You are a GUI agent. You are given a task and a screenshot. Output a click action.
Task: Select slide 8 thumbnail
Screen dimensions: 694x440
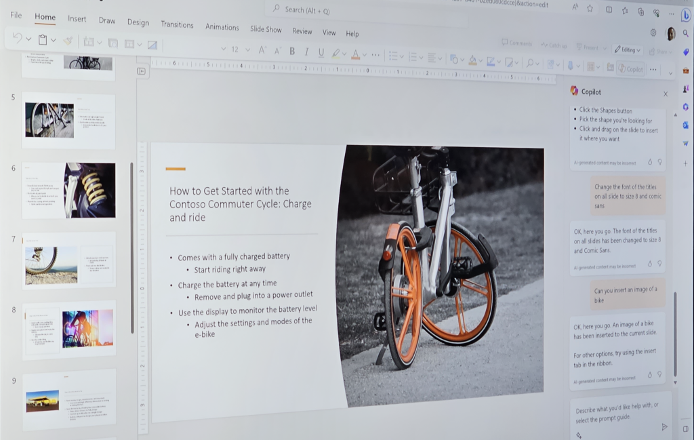pyautogui.click(x=69, y=329)
